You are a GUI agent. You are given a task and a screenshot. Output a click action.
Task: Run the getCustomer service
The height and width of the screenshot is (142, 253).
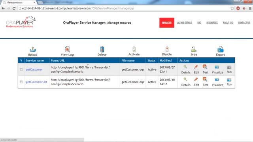[229, 69]
